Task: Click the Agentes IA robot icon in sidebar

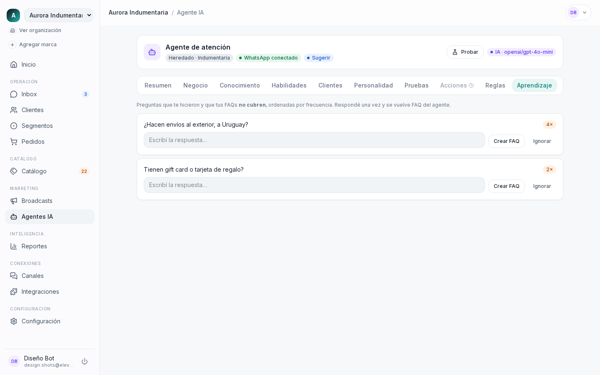Action: 14,217
